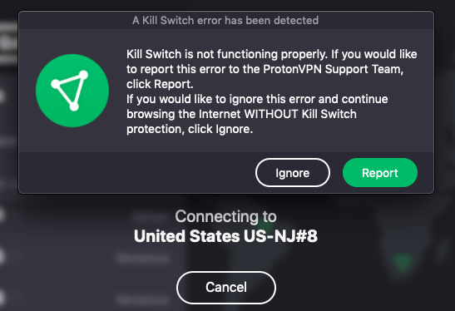Image resolution: width=455 pixels, height=311 pixels.
Task: Click the capitalized WITHOUT word in the message
Action: click(271, 114)
